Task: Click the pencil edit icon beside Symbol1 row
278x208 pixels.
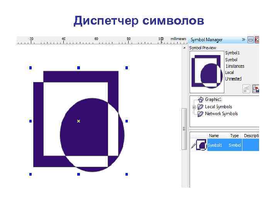Action: pos(193,146)
